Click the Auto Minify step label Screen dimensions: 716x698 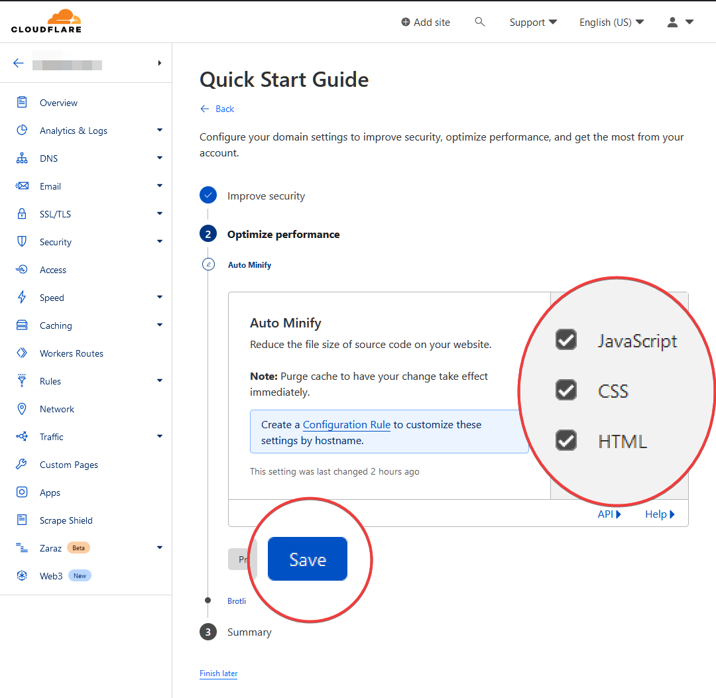249,264
